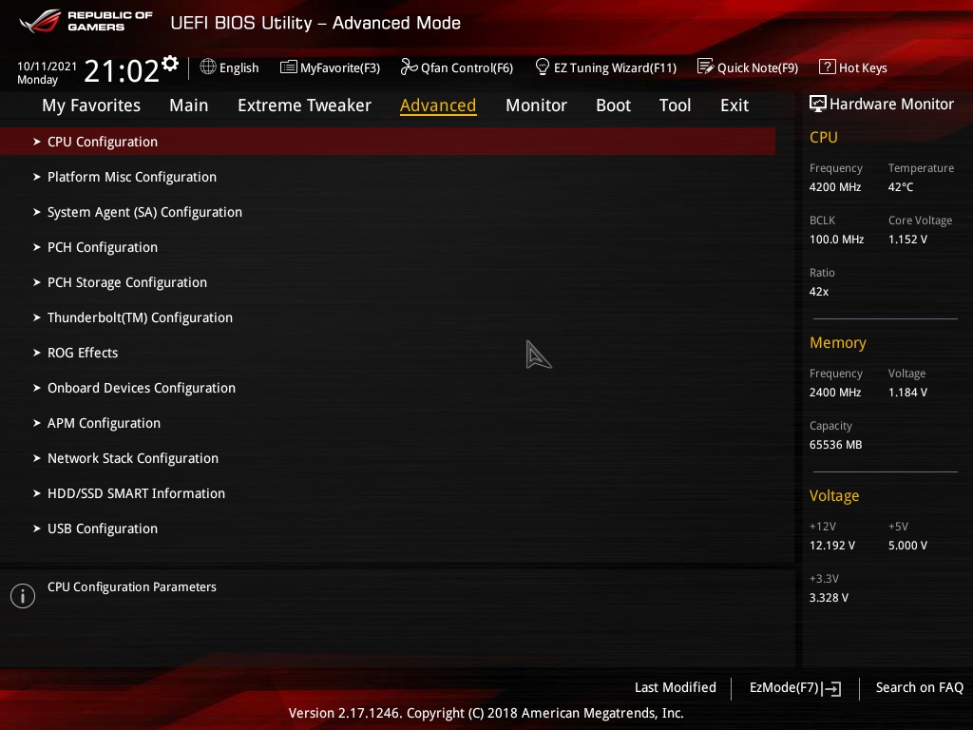Click the MyFavorite list icon
973x730 pixels.
coord(289,67)
